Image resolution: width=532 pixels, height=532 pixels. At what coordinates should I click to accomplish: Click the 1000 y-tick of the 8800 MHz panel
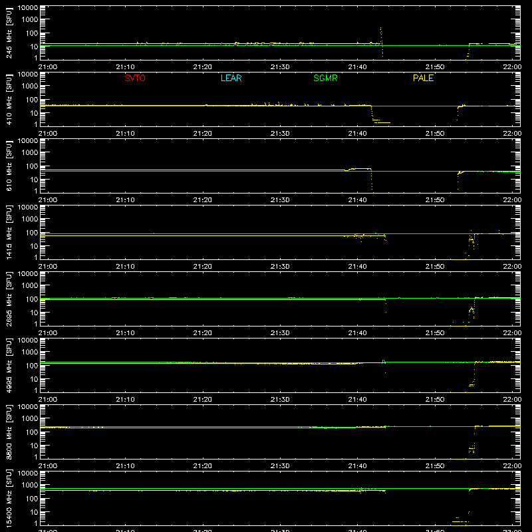pyautogui.click(x=30, y=419)
